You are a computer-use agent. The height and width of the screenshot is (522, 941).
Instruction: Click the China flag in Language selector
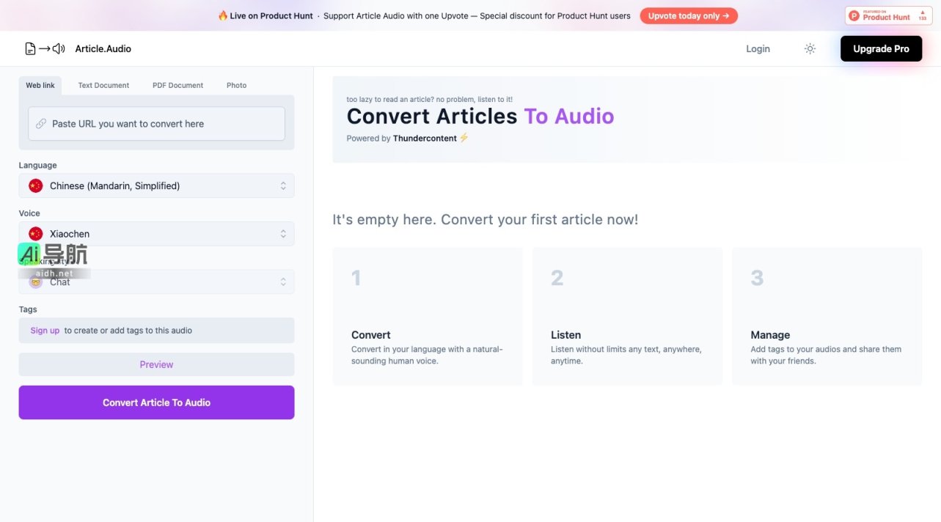click(35, 186)
